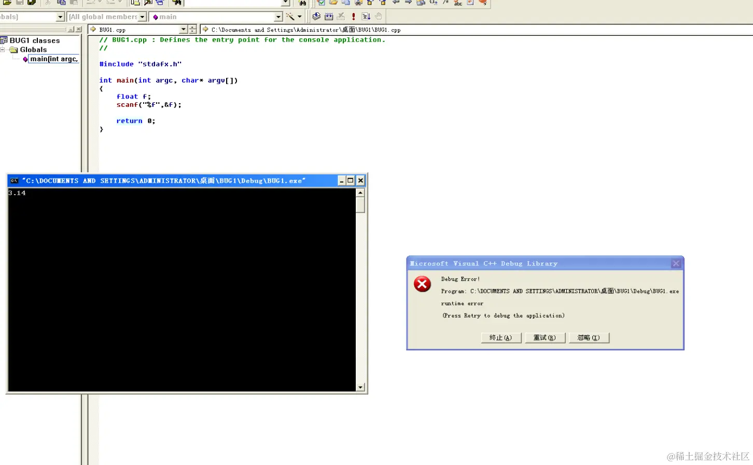The image size is (753, 465).
Task: Click the Build toolbar icon
Action: pos(329,17)
